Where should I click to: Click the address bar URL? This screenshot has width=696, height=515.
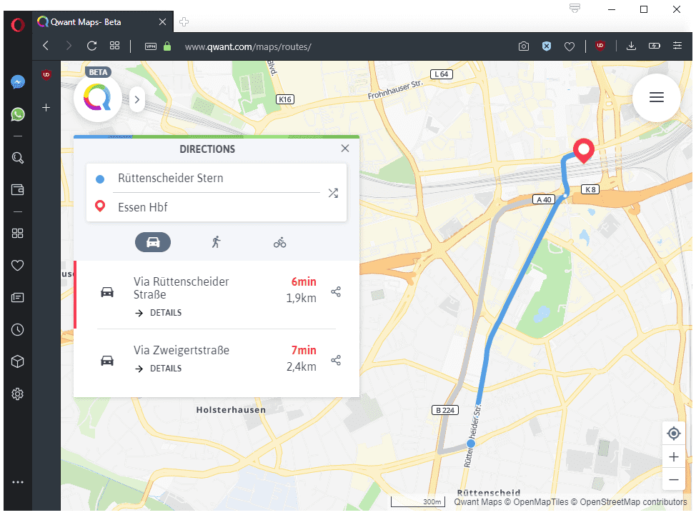click(248, 46)
